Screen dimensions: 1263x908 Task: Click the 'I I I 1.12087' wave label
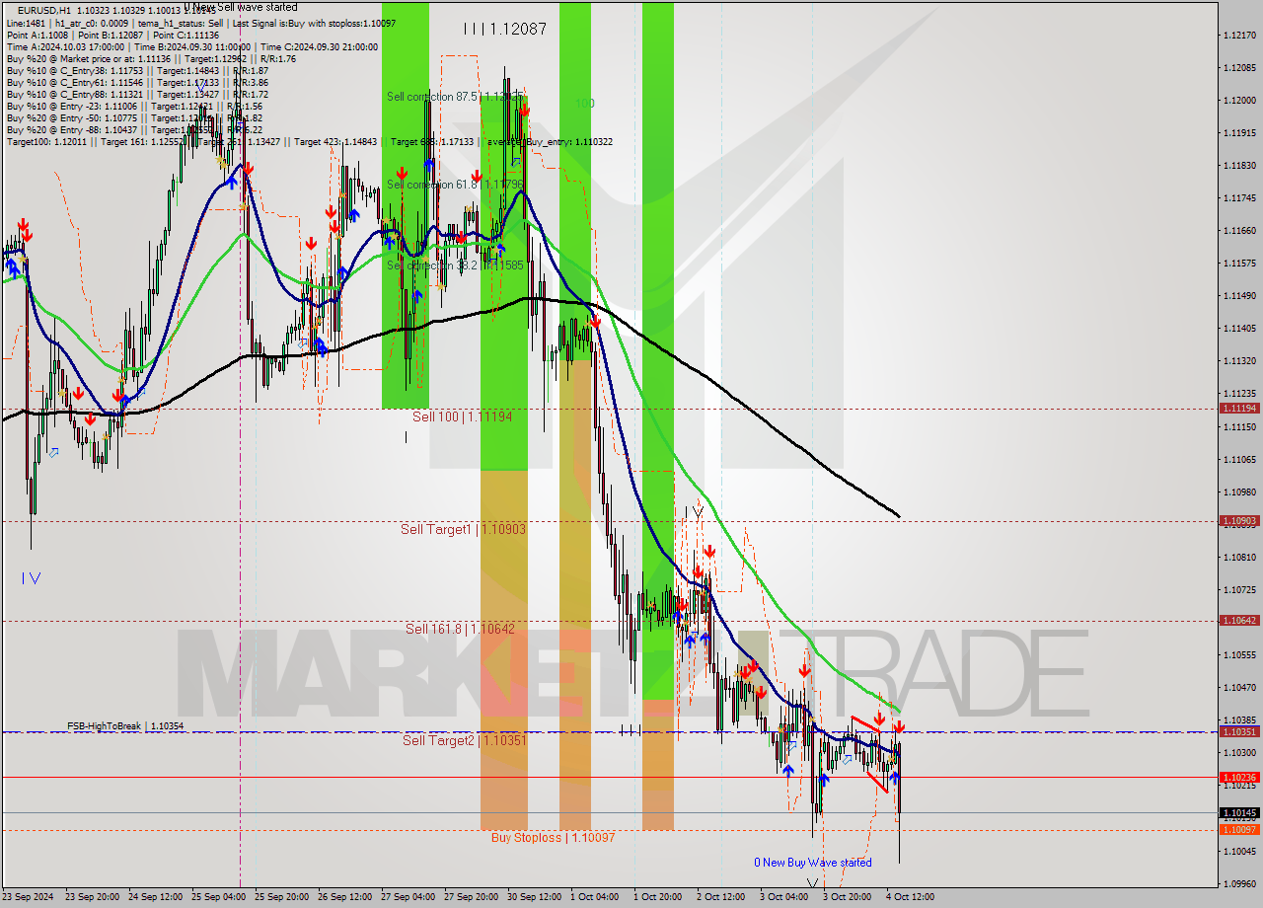(504, 30)
